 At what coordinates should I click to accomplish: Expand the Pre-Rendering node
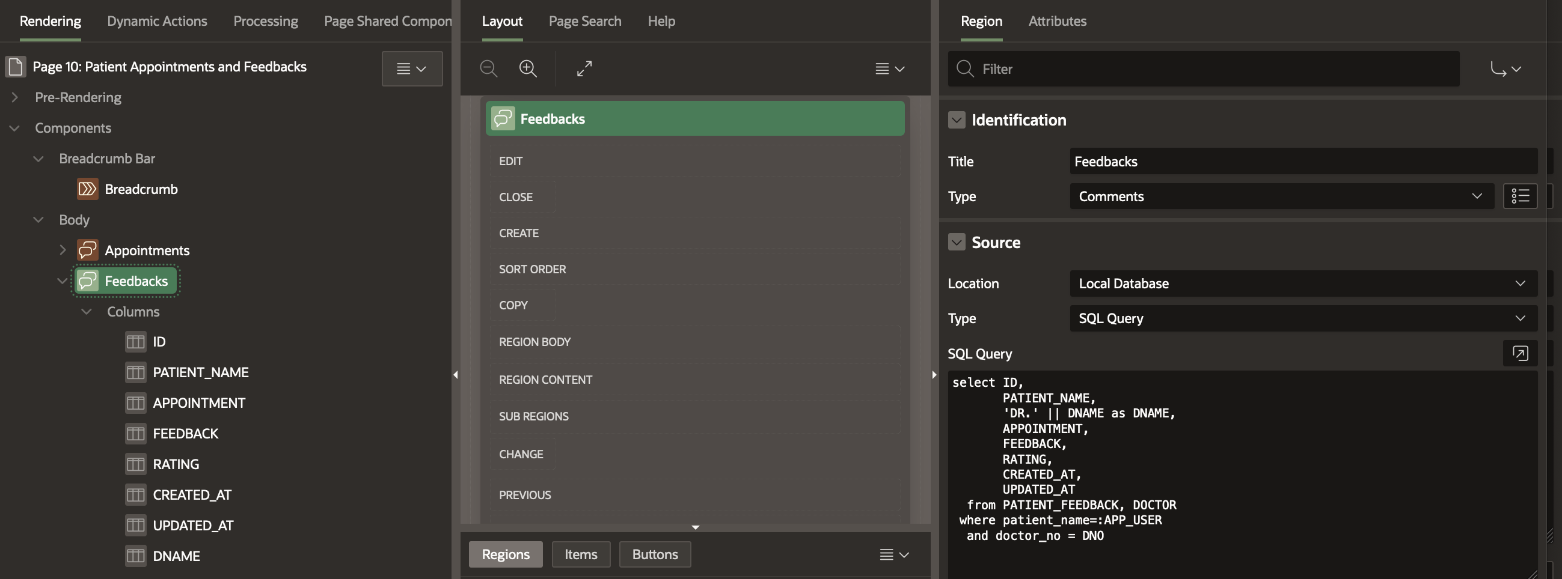pos(14,97)
